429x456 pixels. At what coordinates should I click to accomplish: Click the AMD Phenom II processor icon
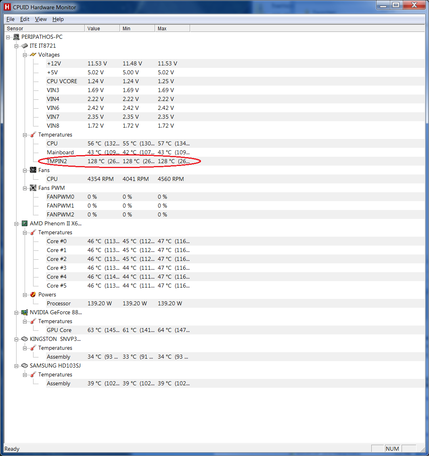click(25, 223)
